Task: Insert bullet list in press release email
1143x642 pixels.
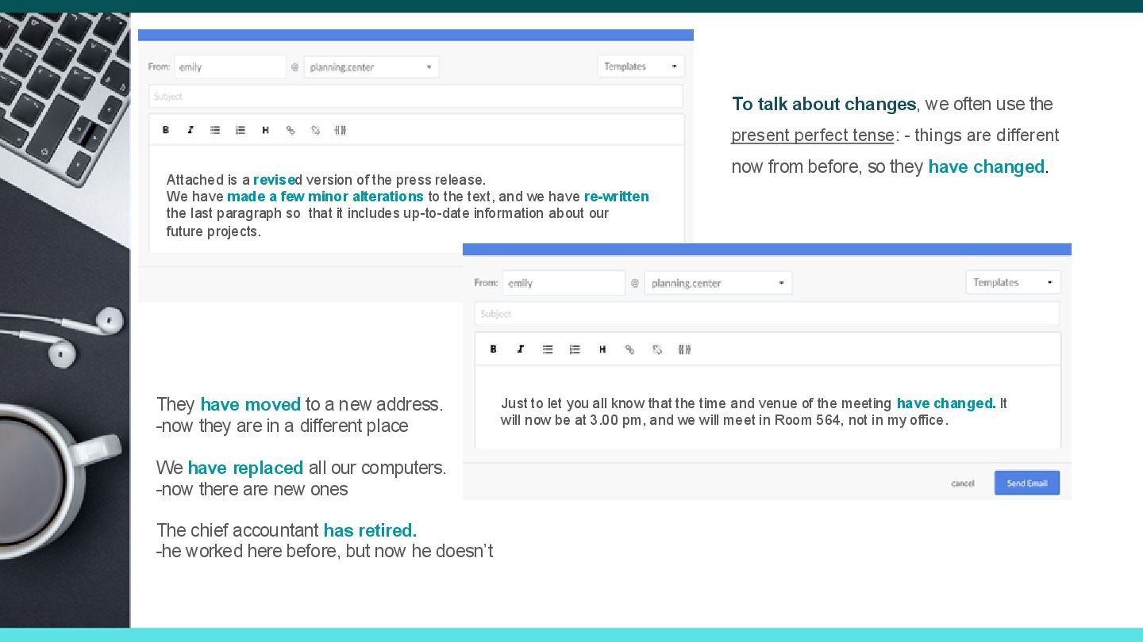Action: [x=215, y=130]
